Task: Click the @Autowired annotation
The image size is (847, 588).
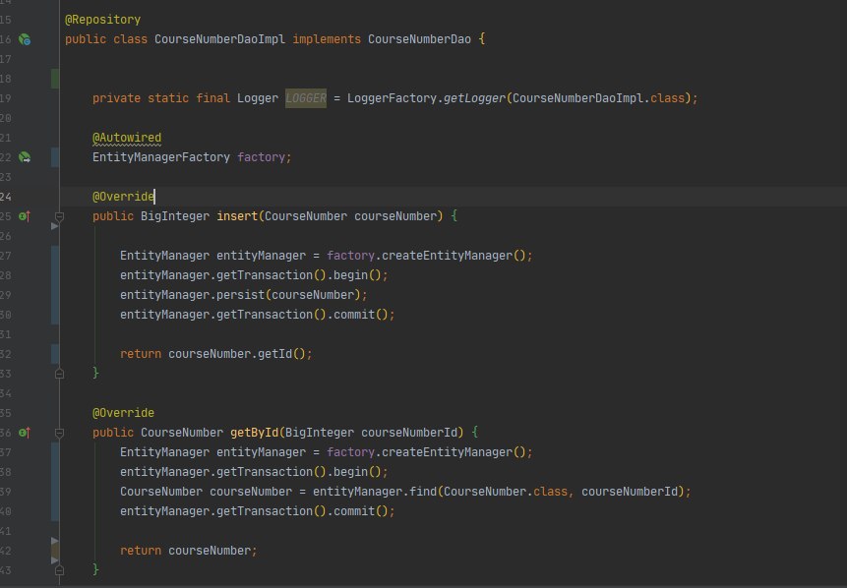Action: (x=126, y=138)
